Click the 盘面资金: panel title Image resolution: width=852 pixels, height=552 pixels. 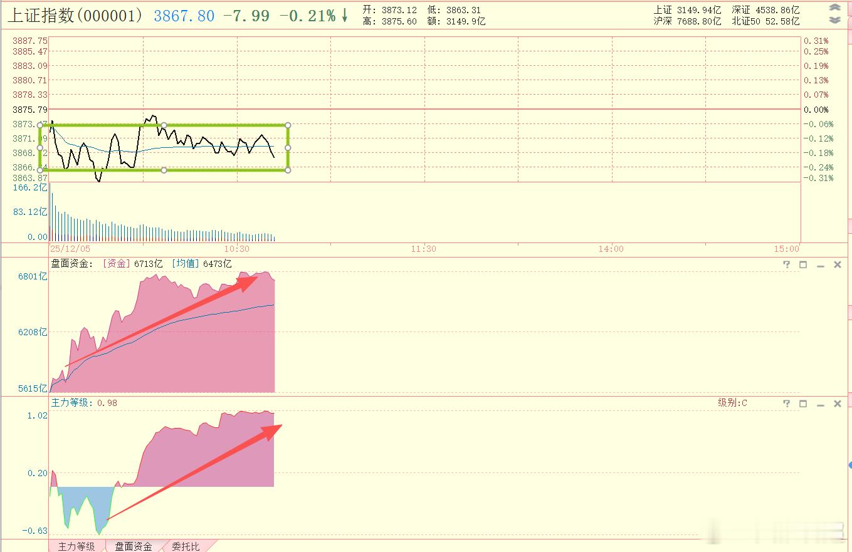[x=72, y=264]
